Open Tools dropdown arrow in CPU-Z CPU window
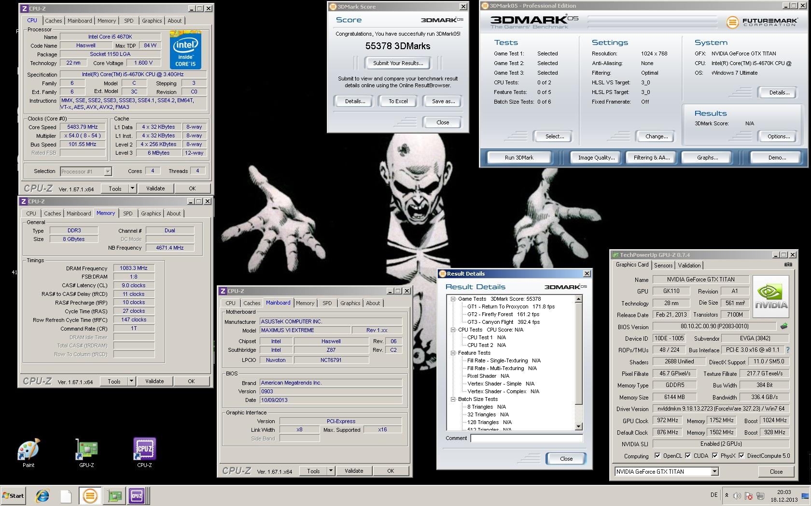Image resolution: width=811 pixels, height=506 pixels. (133, 188)
